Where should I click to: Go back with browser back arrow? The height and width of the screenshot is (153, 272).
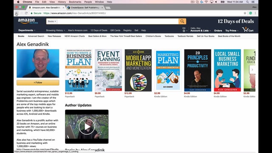17,13
